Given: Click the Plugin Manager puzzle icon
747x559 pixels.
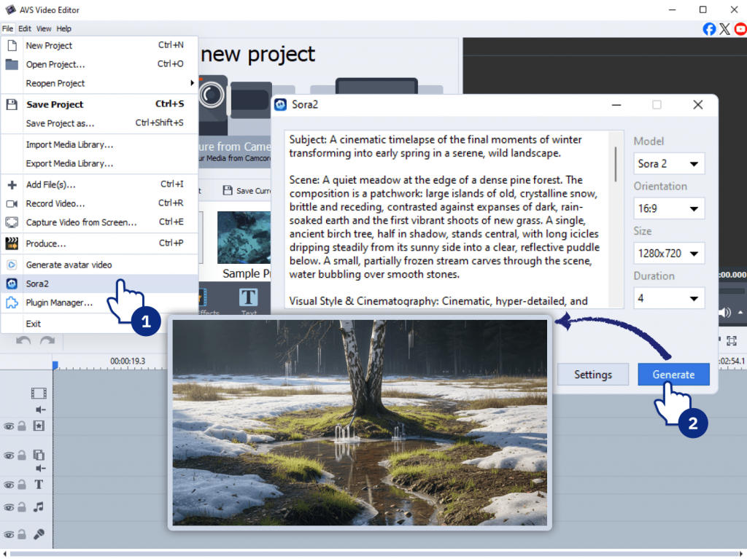Looking at the screenshot, I should (12, 303).
